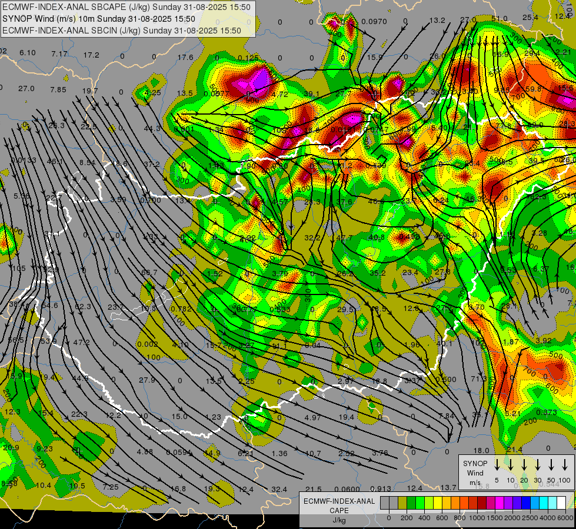Click the station value 27.9
The image size is (576, 529).
[x=147, y=380]
